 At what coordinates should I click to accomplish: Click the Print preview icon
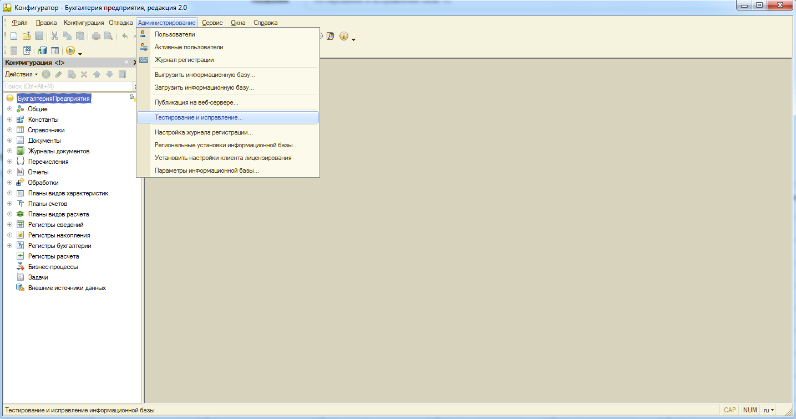108,36
